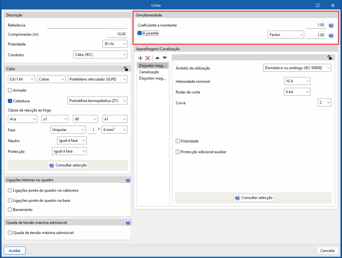Select Canalização list item

click(153, 72)
